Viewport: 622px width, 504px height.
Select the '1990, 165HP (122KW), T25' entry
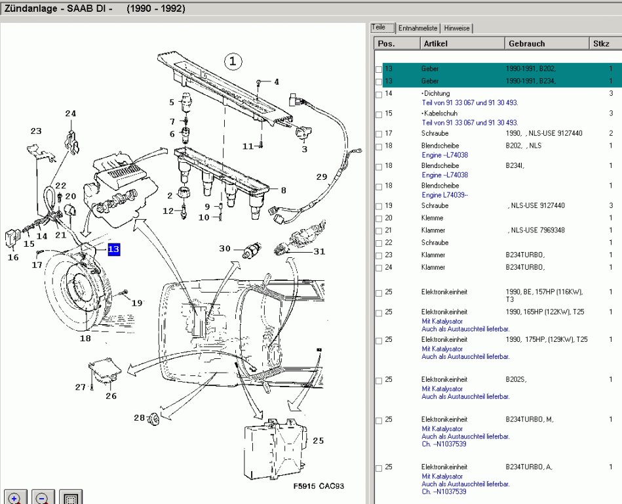[545, 312]
